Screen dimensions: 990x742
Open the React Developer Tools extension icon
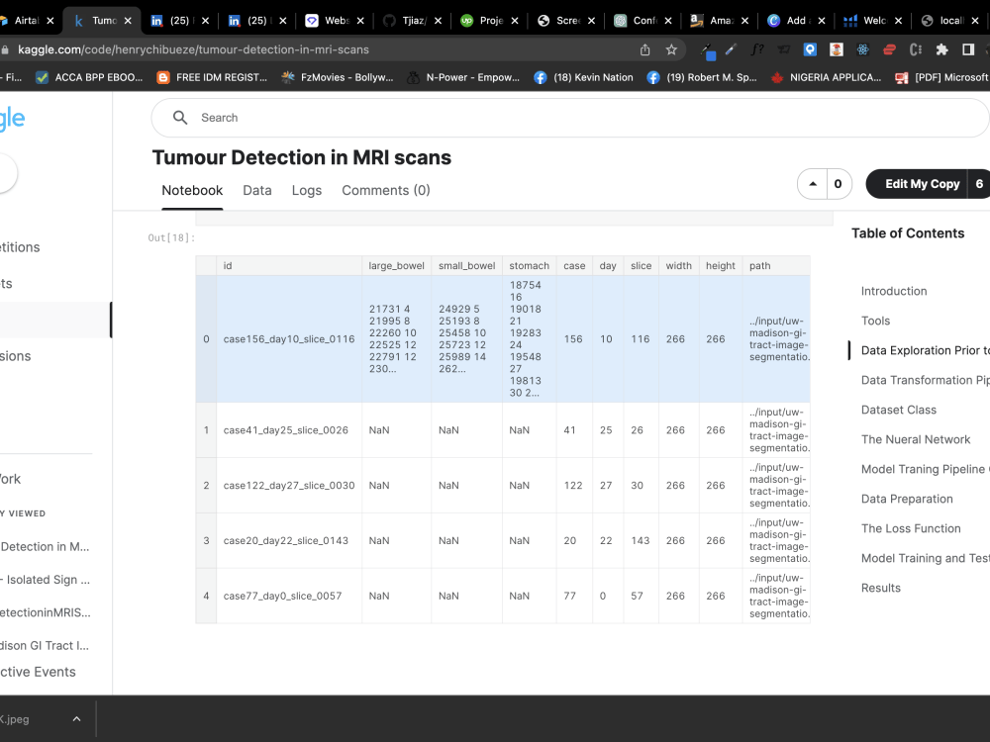(x=862, y=49)
